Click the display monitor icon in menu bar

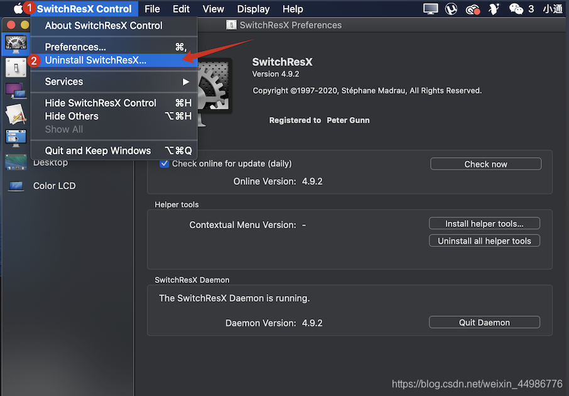[x=430, y=9]
